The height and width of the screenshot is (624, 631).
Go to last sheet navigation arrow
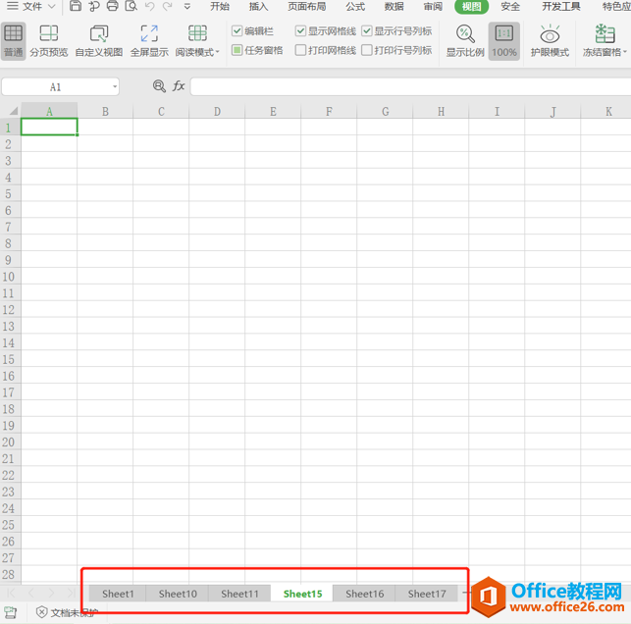(x=71, y=593)
